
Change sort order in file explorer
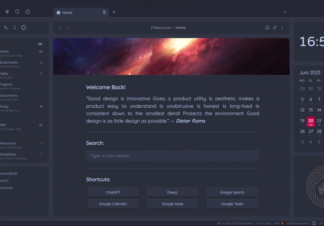[6, 28]
